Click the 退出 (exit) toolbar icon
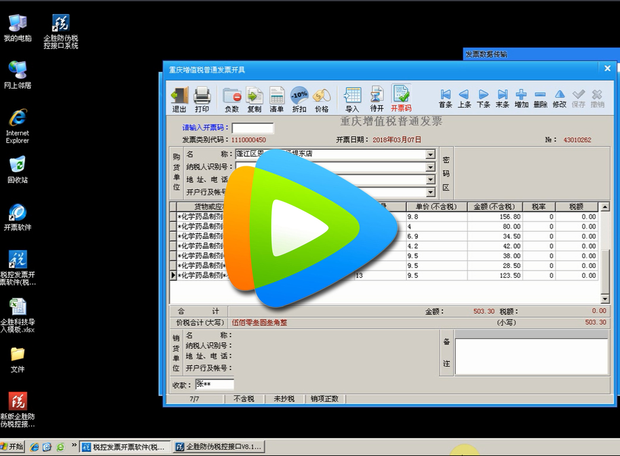Viewport: 620px width, 456px height. pos(179,100)
